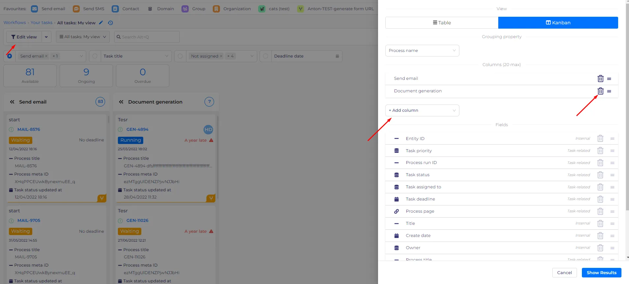
Task: Go to Your tasks breadcrumb link
Action: pyautogui.click(x=41, y=23)
